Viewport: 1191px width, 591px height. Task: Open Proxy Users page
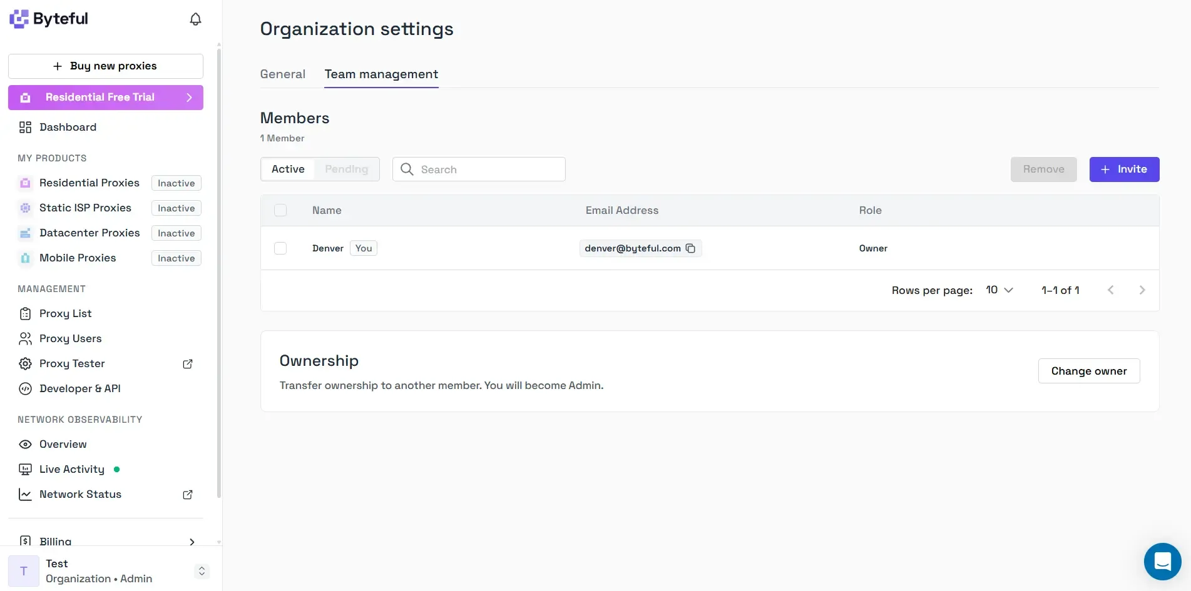70,338
